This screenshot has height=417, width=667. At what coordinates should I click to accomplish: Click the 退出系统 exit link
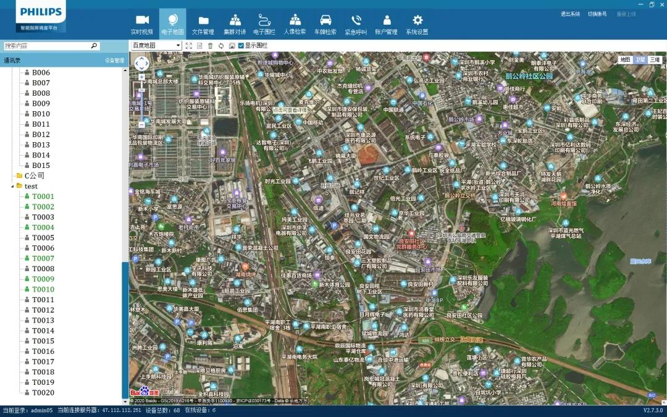coord(570,14)
